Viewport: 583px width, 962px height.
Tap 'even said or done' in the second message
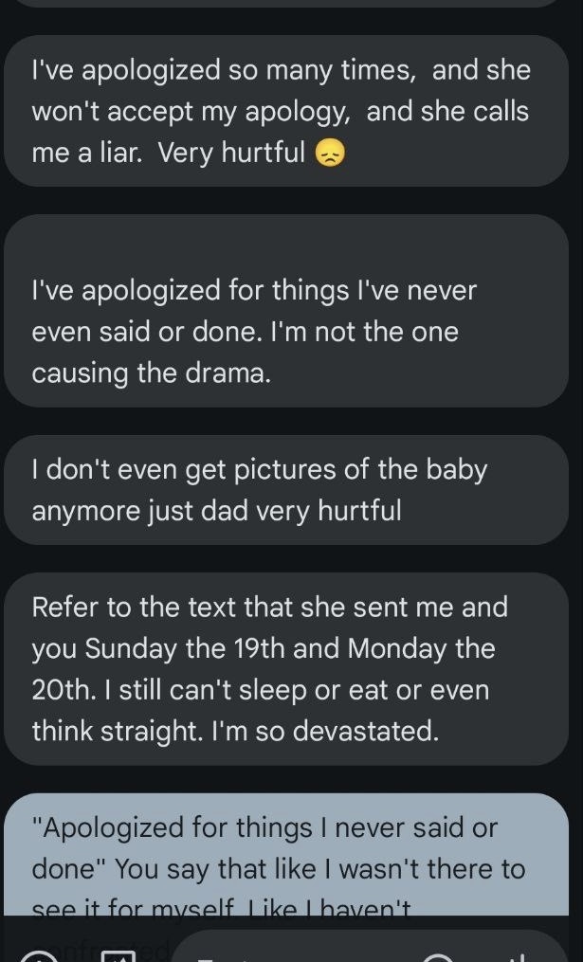[x=143, y=332]
